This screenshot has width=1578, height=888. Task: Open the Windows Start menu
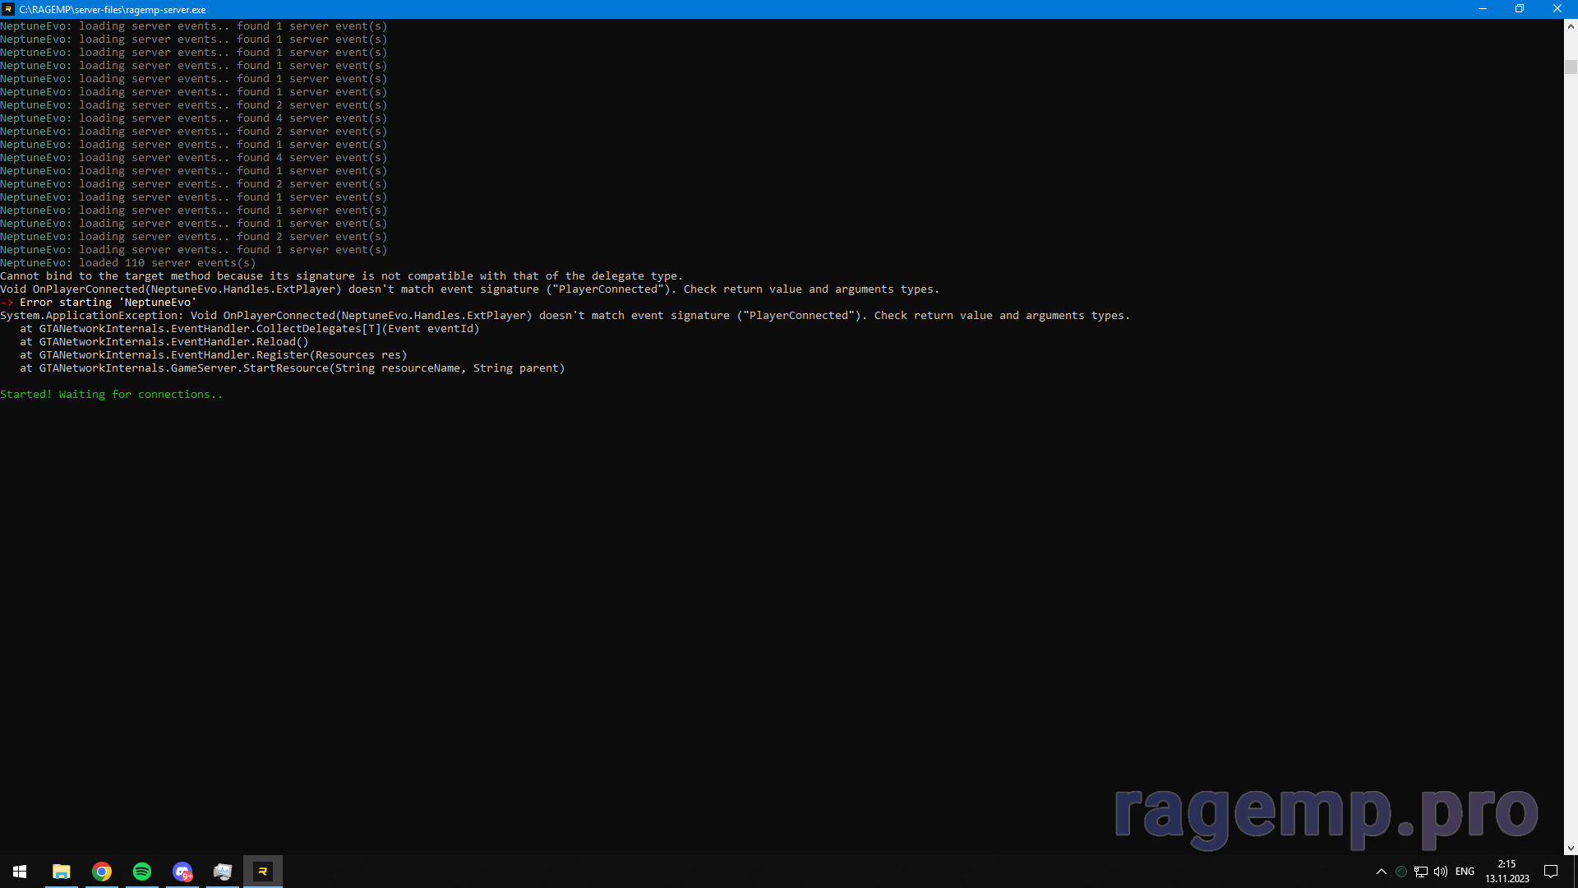click(x=20, y=872)
